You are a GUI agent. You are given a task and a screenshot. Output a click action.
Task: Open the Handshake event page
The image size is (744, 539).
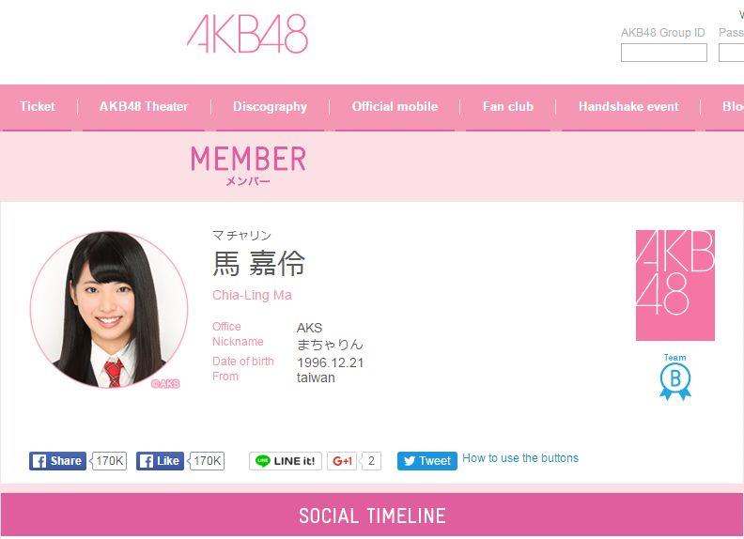(x=628, y=107)
